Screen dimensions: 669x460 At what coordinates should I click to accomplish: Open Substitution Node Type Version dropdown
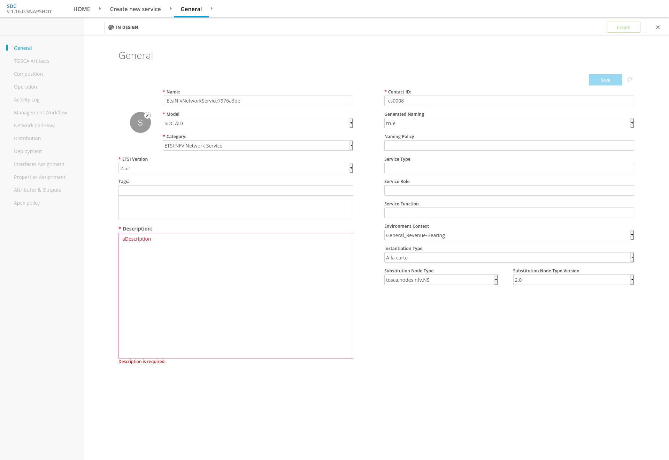(573, 280)
